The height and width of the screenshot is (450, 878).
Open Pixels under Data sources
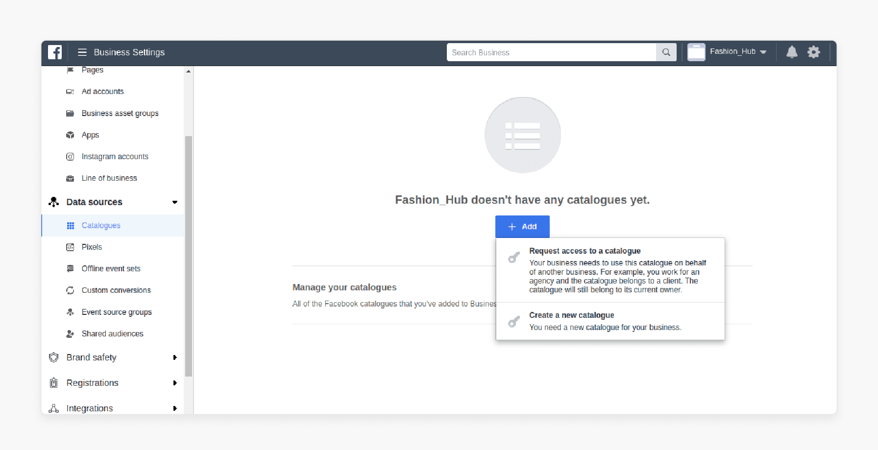pyautogui.click(x=92, y=247)
